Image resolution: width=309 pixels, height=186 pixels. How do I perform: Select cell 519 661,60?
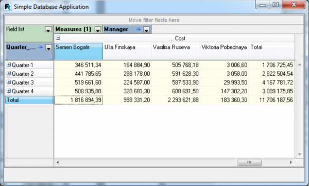[78, 82]
